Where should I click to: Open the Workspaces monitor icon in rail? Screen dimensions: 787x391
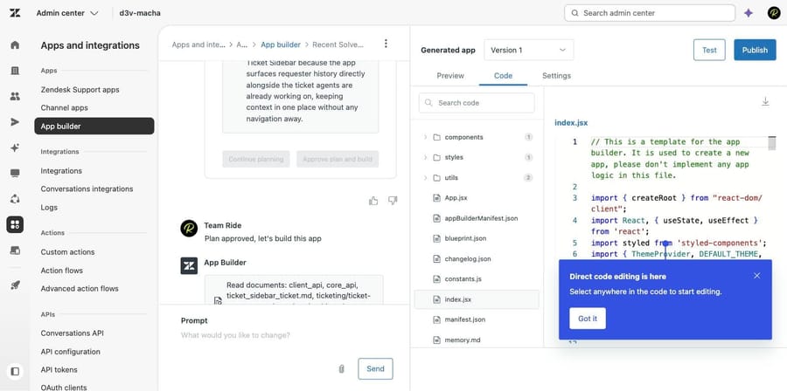15,173
